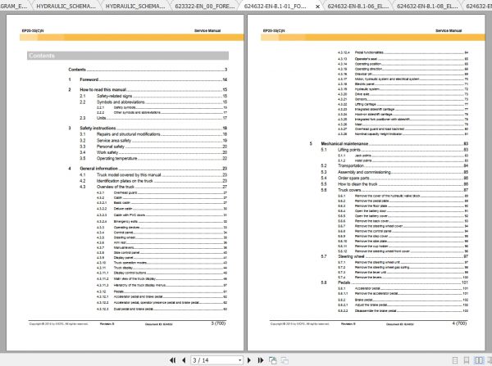The height and width of the screenshot is (366, 492).
Task: Go to the next page
Action: (249, 360)
